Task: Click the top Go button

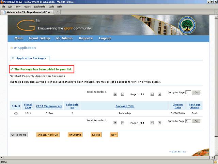Action: tap(196, 92)
